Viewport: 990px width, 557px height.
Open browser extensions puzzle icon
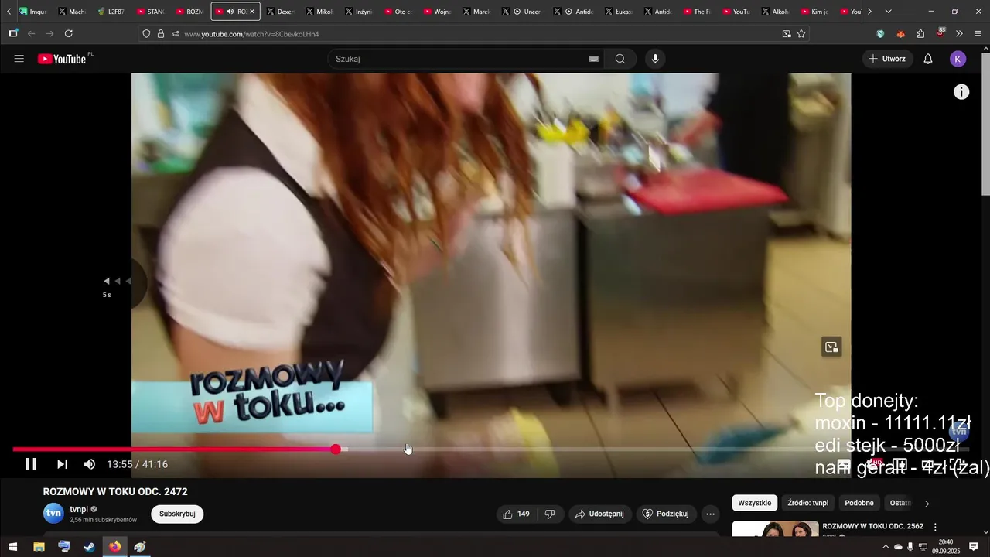[920, 34]
